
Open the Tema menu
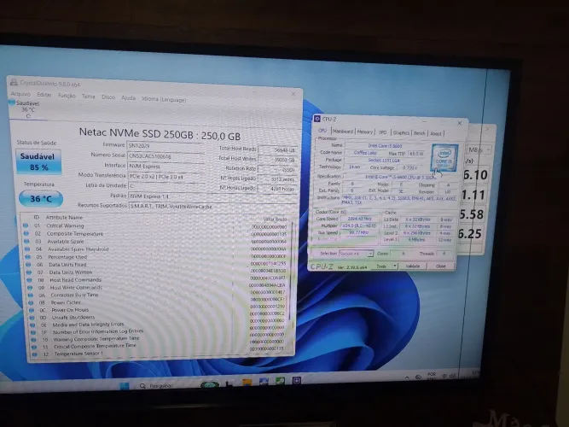click(x=88, y=97)
